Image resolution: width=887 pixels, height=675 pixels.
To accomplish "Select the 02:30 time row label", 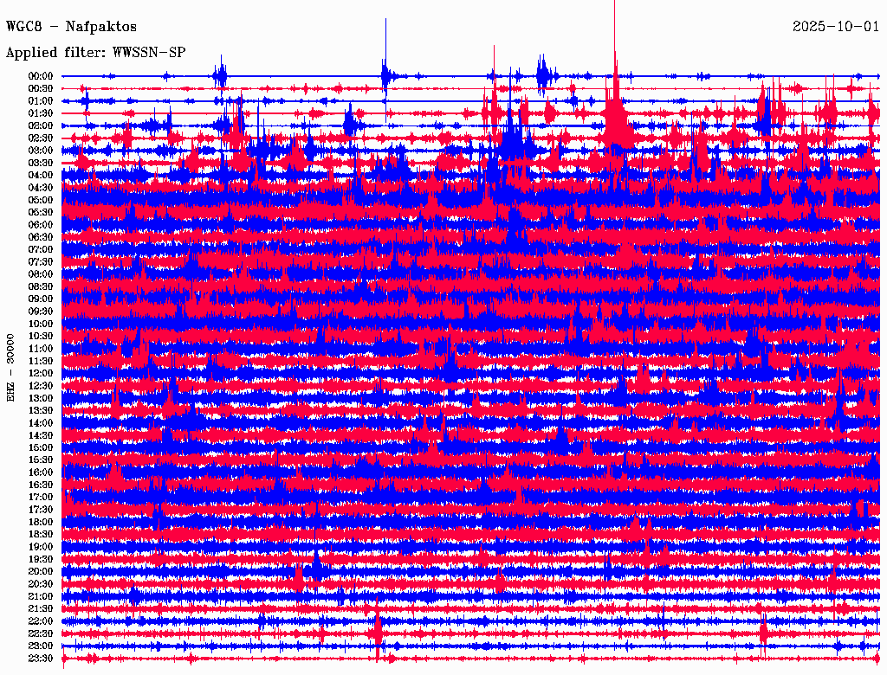I will (x=41, y=138).
